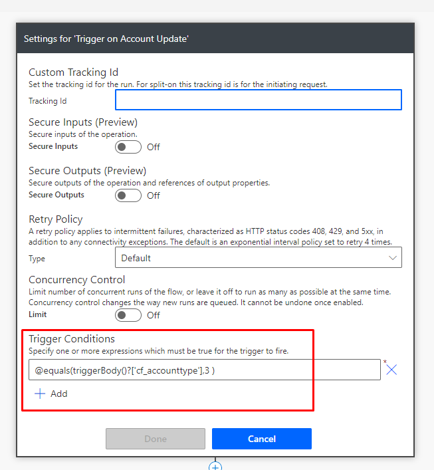
Task: Click the dialog title 'Settings for Trigger on Account Update'
Action: (106, 39)
